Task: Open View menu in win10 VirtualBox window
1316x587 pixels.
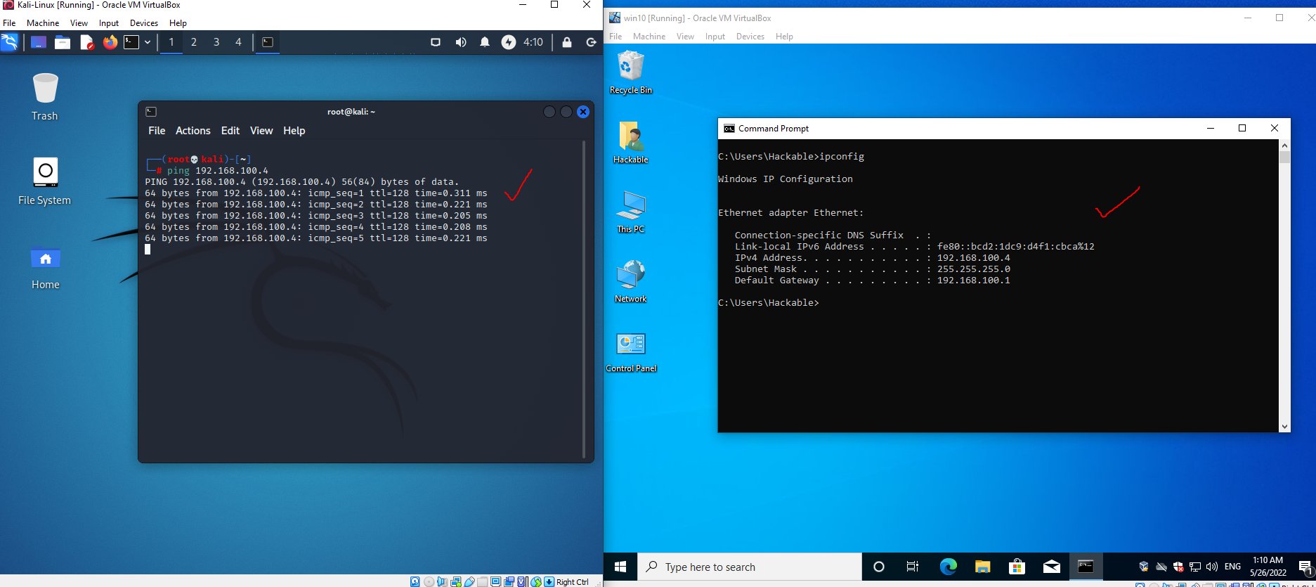Action: coord(685,37)
